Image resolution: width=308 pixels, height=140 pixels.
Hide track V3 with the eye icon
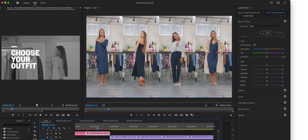pyautogui.click(x=60, y=133)
